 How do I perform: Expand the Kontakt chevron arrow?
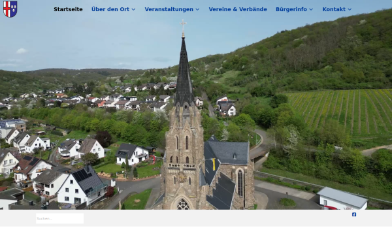click(x=350, y=10)
